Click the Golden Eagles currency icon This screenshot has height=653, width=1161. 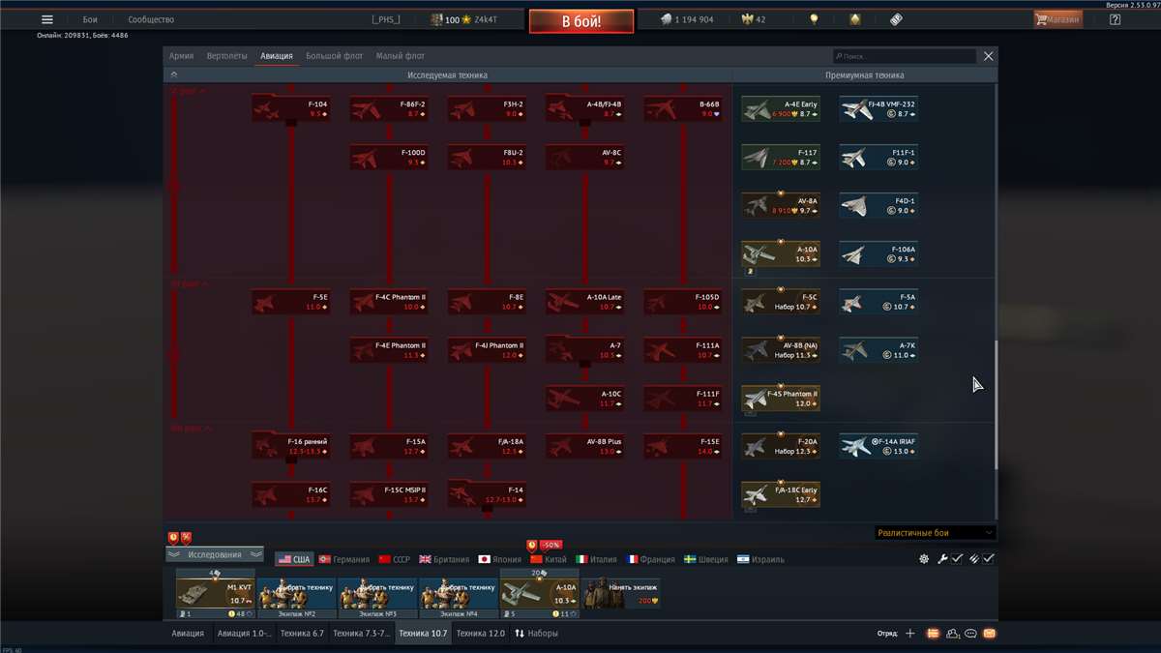748,18
